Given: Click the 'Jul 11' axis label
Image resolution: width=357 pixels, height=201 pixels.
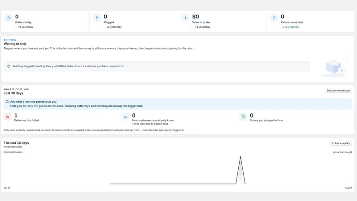Looking at the screenshot, I should pyautogui.click(x=7, y=188).
